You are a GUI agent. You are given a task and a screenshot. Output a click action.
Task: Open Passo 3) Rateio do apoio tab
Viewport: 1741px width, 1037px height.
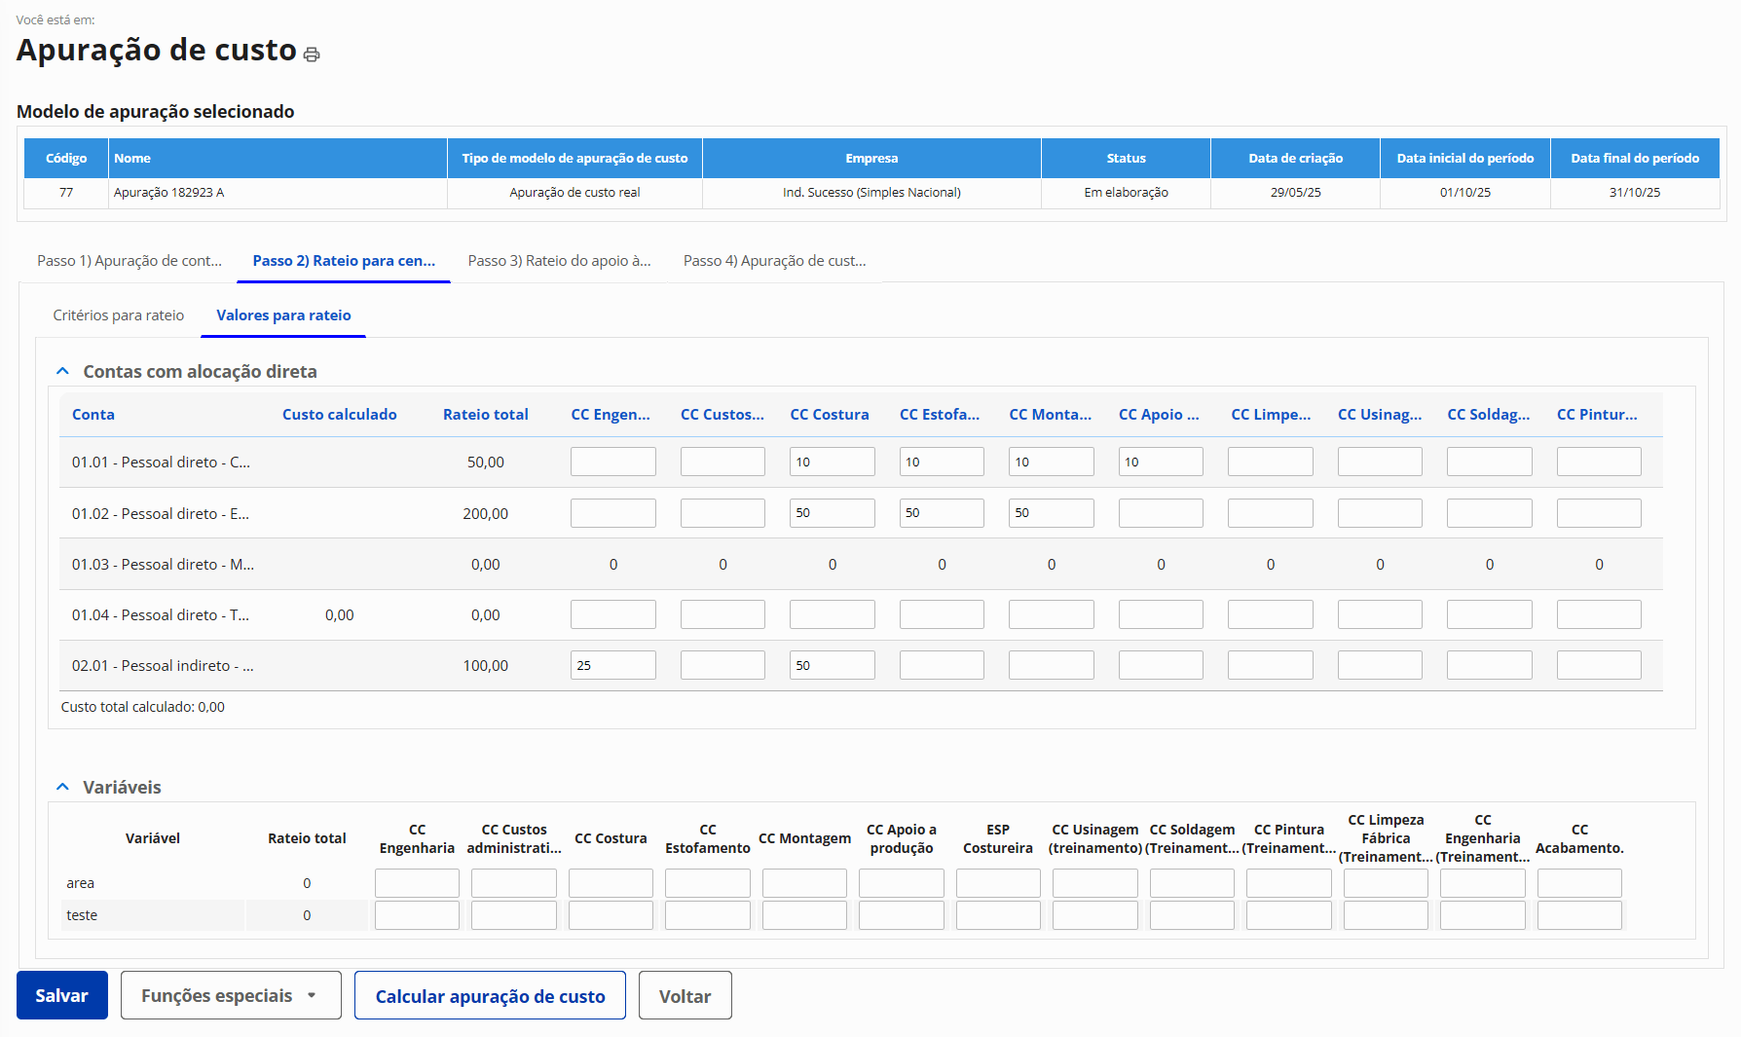pos(559,261)
